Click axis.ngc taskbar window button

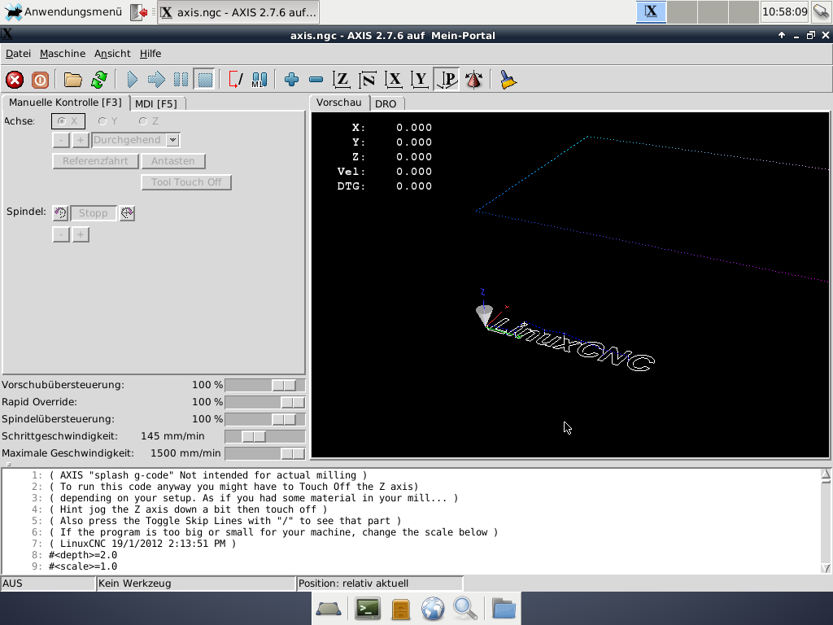pos(238,12)
